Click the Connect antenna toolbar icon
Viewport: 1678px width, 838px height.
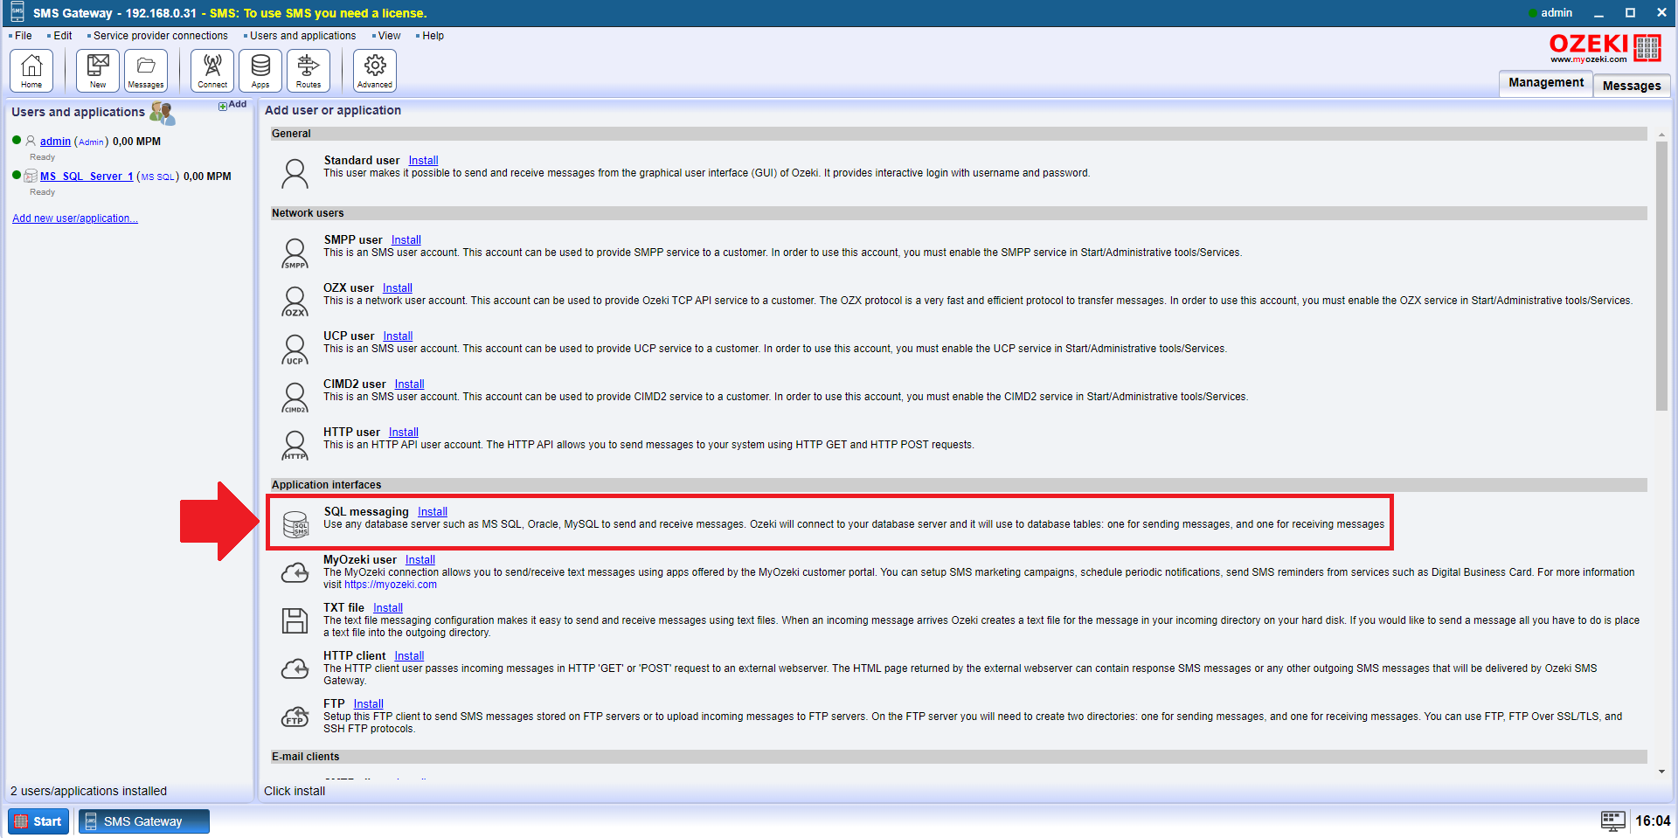[212, 70]
